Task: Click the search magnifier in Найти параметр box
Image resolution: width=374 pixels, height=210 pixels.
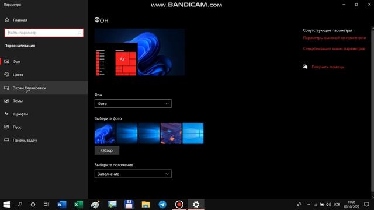Action: click(79, 33)
